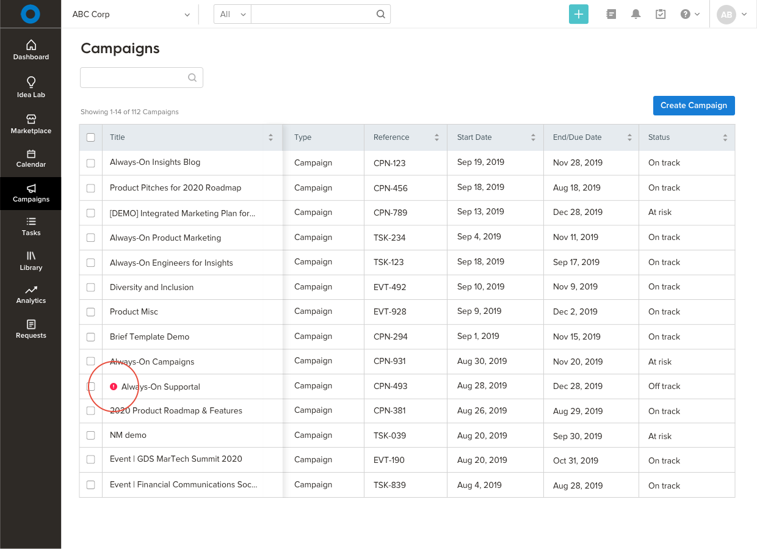
Task: Check the box for Always-On Insights Blog
Action: tap(91, 163)
